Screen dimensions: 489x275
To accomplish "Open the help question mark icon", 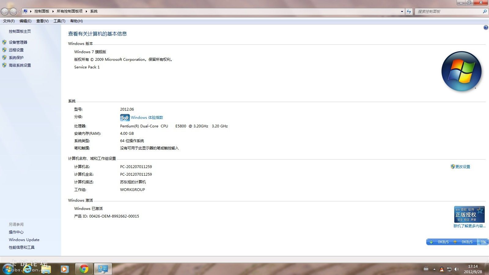I will click(x=486, y=28).
